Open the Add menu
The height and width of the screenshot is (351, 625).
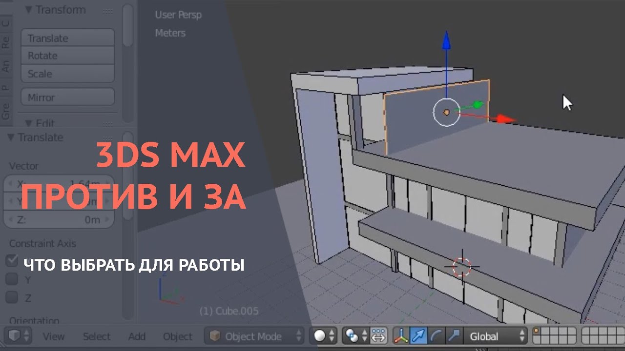(x=137, y=336)
